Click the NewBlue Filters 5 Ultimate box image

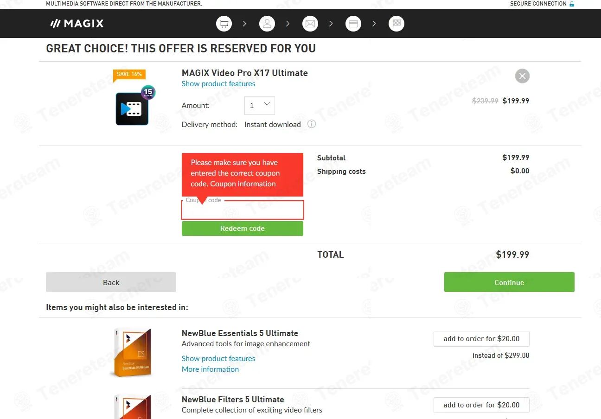[133, 406]
